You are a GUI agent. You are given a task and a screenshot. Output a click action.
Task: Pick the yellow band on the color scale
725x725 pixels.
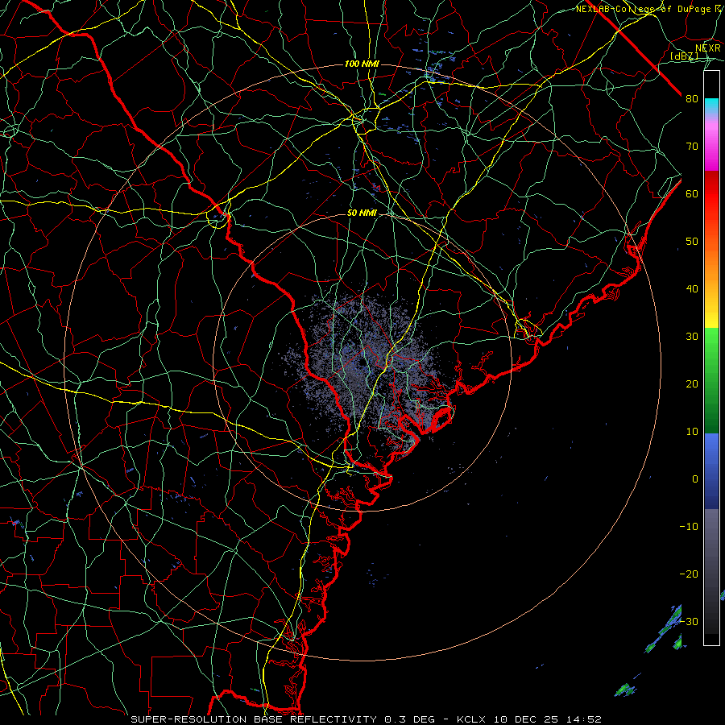tap(711, 314)
